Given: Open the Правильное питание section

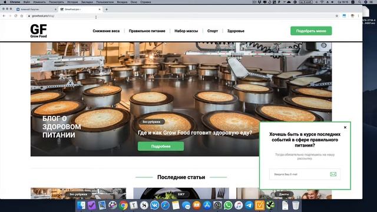Looking at the screenshot, I should (147, 31).
